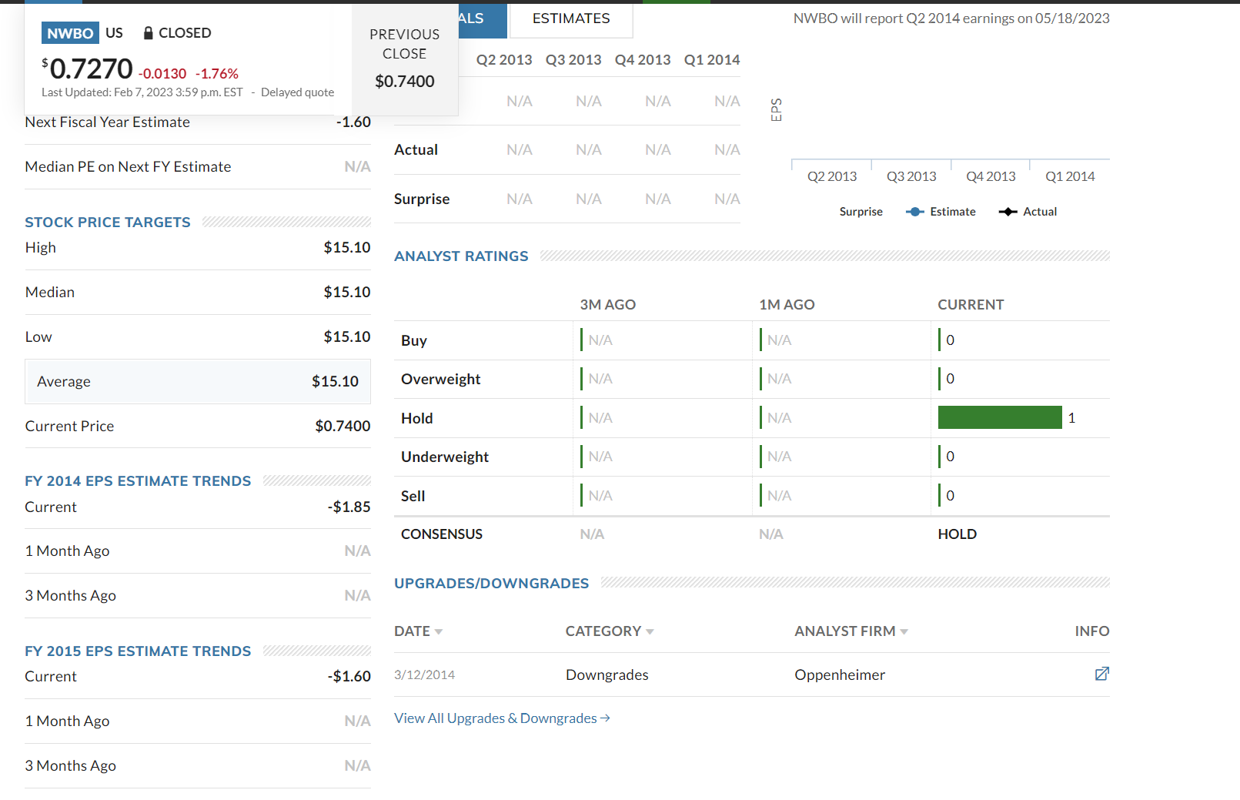The height and width of the screenshot is (800, 1240).
Task: Click the Estimate legend marker
Action: point(915,212)
